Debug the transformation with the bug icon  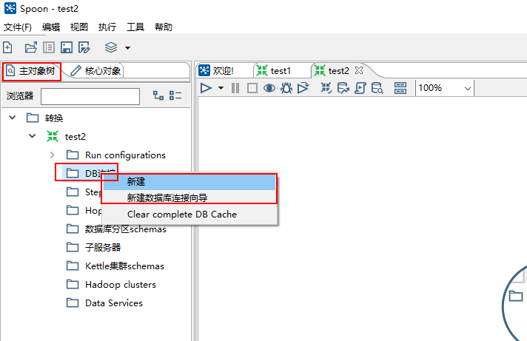(286, 88)
